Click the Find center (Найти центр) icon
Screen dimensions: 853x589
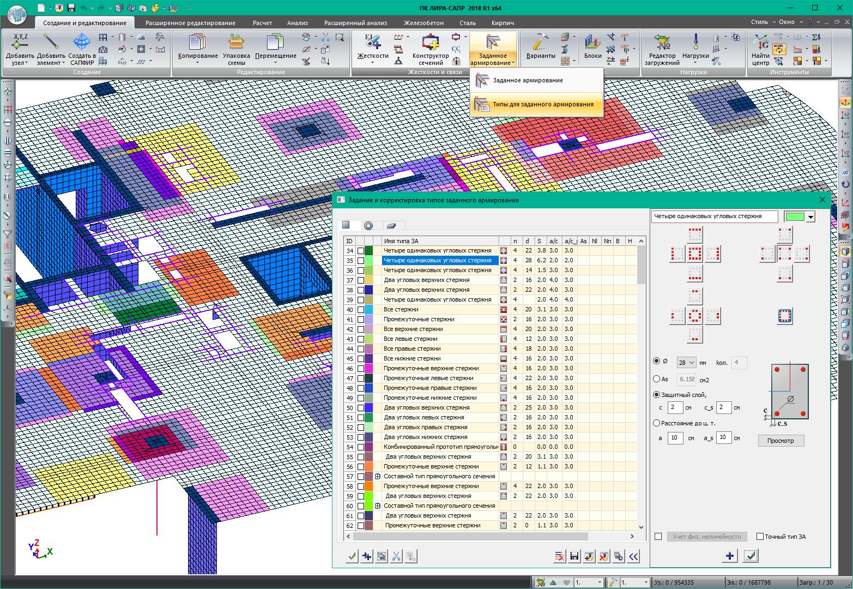coord(760,42)
